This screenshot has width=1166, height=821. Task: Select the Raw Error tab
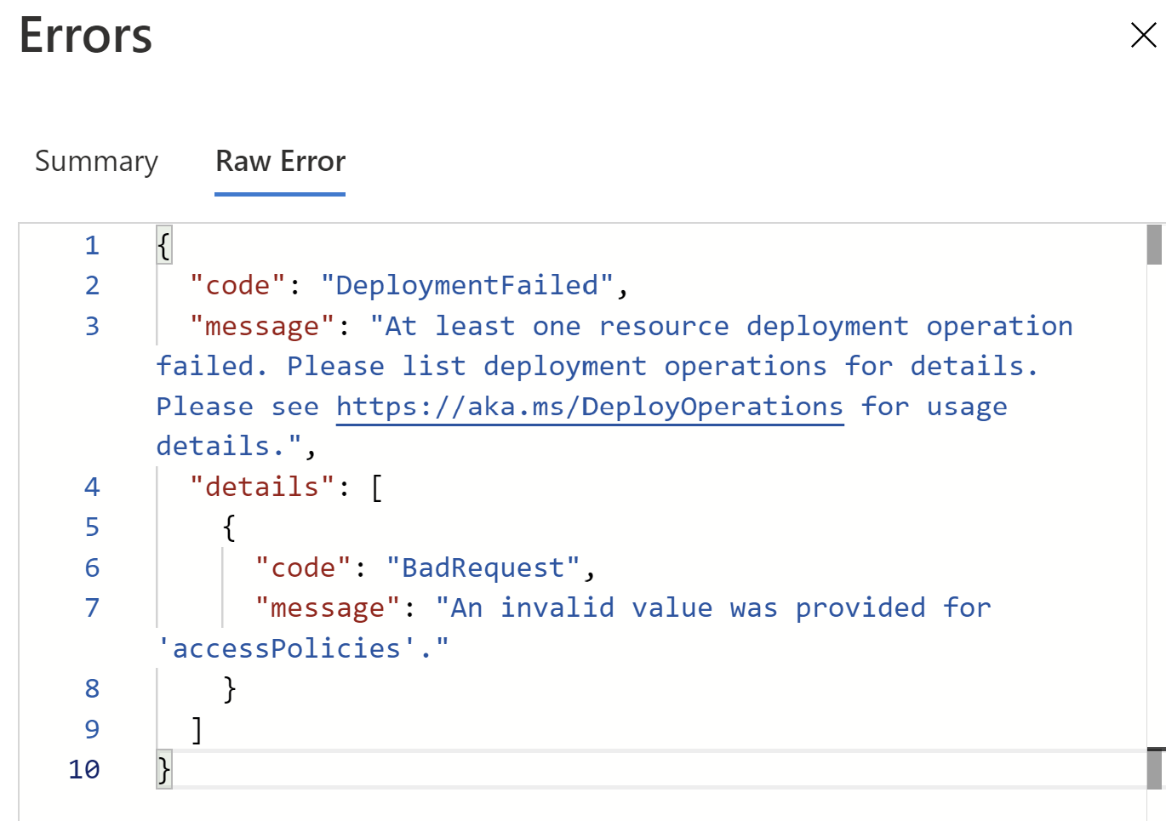280,162
